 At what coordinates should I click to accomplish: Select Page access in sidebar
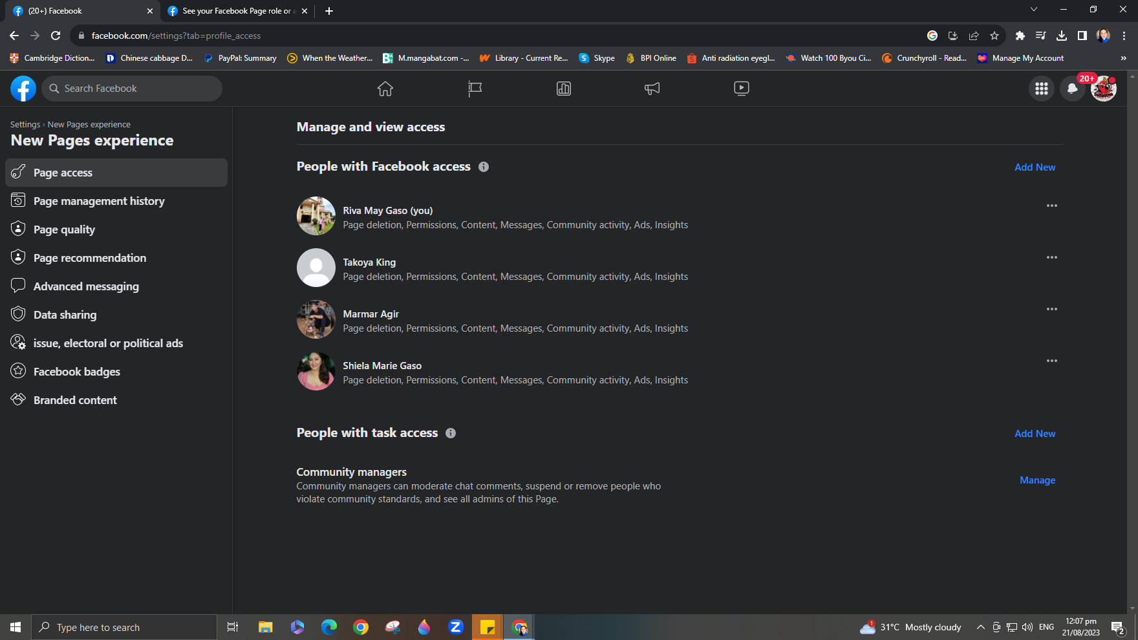[x=116, y=173]
